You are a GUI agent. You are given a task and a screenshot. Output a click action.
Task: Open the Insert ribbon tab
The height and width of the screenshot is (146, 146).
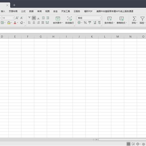pos(3,11)
